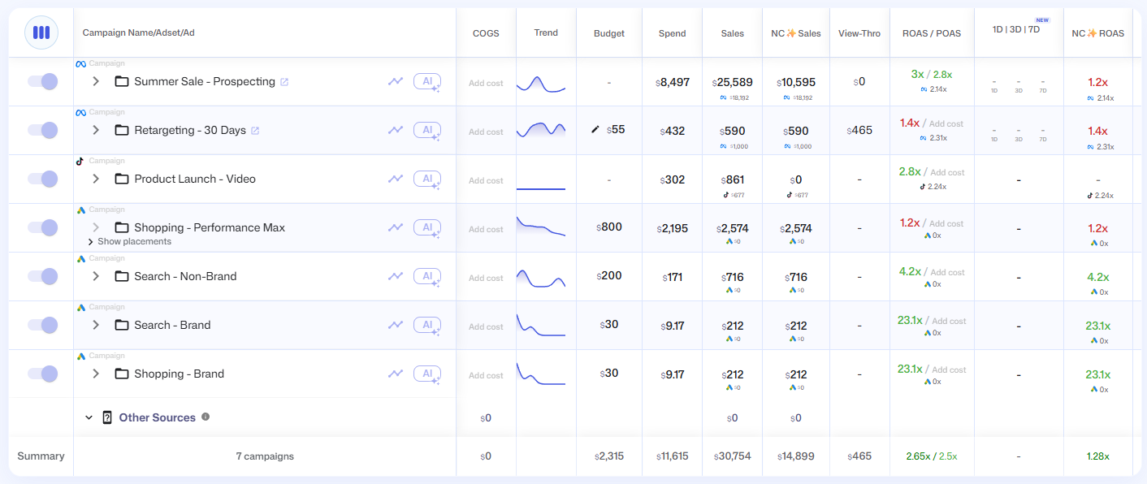Viewport: 1147px width, 484px height.
Task: Open chart icon for Shopping - Performance Max
Action: (396, 227)
